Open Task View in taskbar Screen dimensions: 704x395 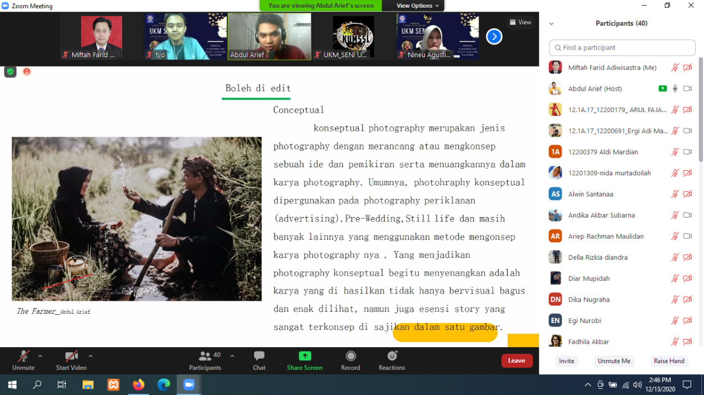click(x=62, y=385)
